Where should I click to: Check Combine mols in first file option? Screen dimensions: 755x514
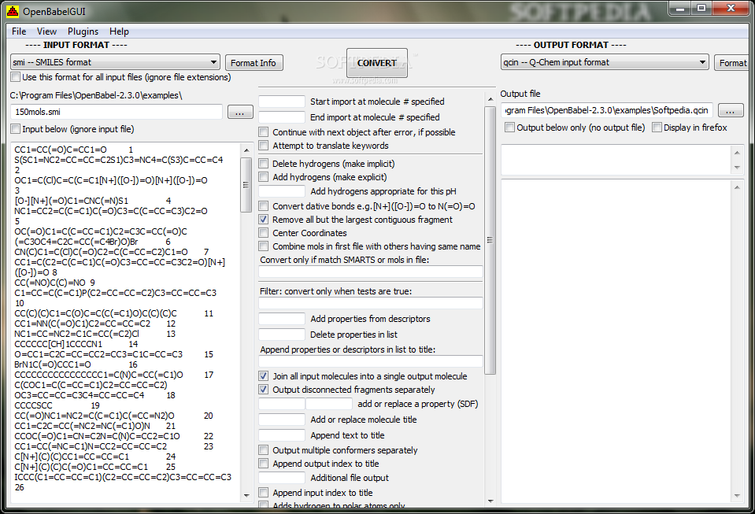[x=264, y=246]
